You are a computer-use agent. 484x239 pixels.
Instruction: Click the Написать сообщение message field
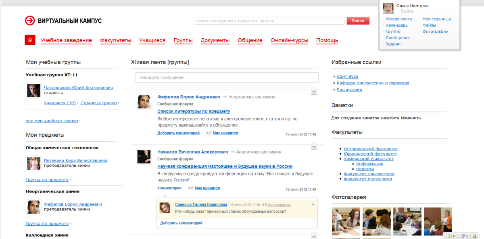(x=227, y=77)
